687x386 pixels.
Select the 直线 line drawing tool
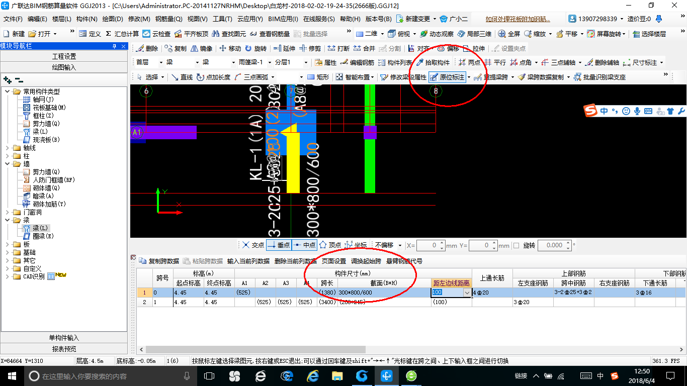pos(182,77)
